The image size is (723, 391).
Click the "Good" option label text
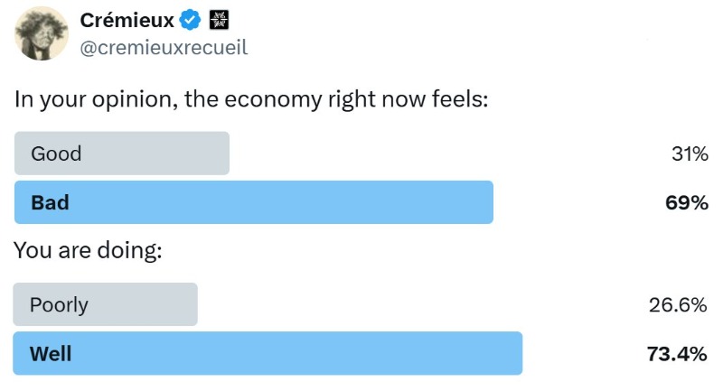pos(56,154)
